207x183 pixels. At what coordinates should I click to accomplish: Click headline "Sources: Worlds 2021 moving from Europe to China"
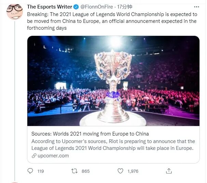pos(90,134)
